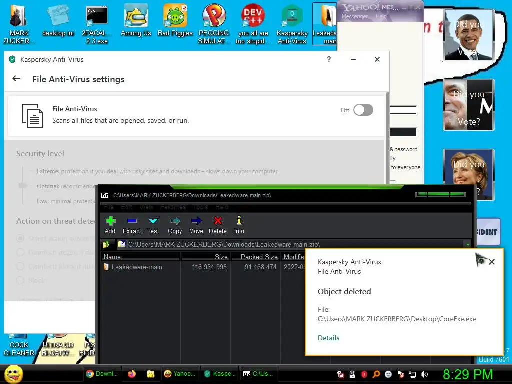Expand the 7-Zip address bar dropdown arrow

pos(468,244)
